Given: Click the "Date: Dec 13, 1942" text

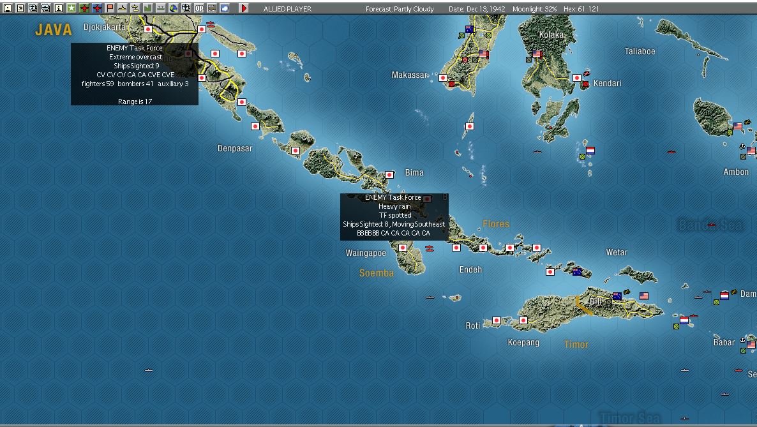Looking at the screenshot, I should (x=477, y=9).
